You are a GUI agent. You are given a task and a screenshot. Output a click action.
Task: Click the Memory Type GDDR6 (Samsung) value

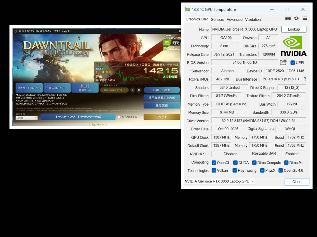232,104
